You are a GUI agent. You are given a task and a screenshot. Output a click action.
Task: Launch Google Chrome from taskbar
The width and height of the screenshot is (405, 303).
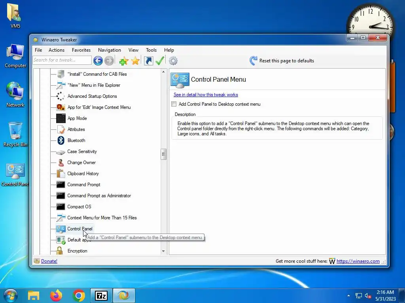[79, 296]
